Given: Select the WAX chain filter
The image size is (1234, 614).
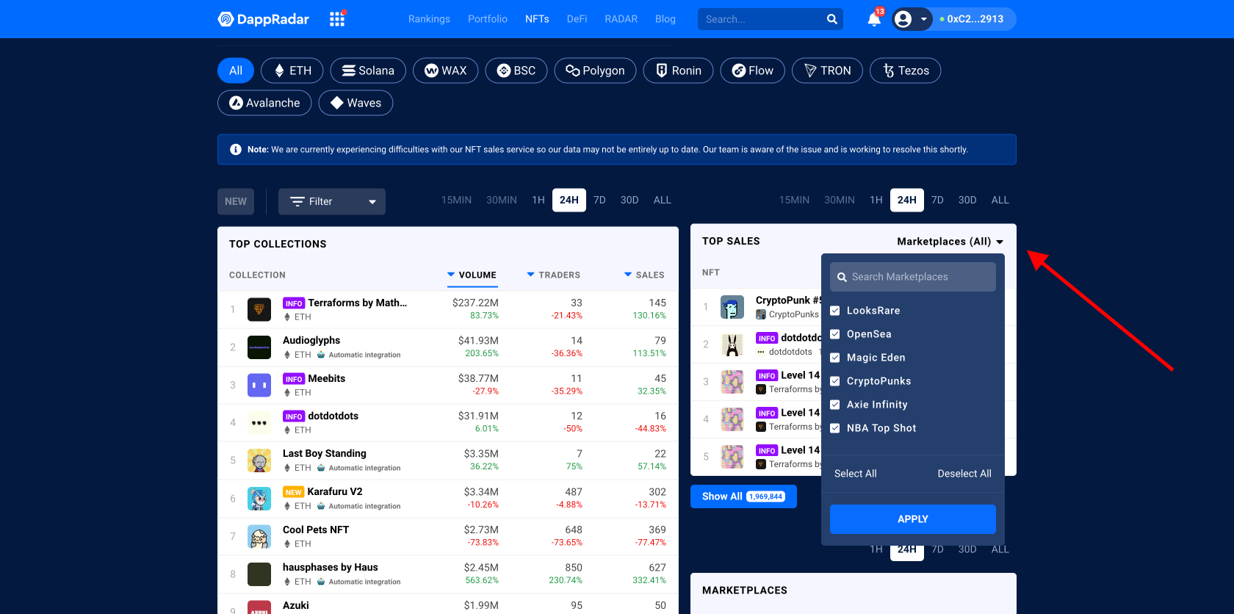Looking at the screenshot, I should (x=446, y=71).
